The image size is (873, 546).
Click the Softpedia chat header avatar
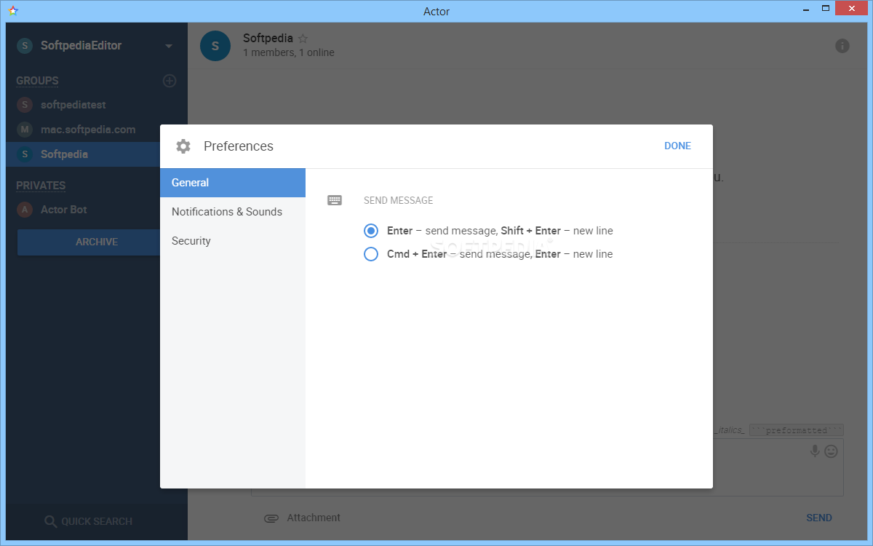click(215, 46)
